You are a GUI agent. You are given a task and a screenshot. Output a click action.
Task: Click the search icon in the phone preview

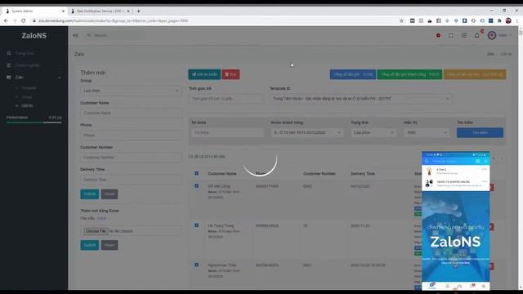coord(427,162)
